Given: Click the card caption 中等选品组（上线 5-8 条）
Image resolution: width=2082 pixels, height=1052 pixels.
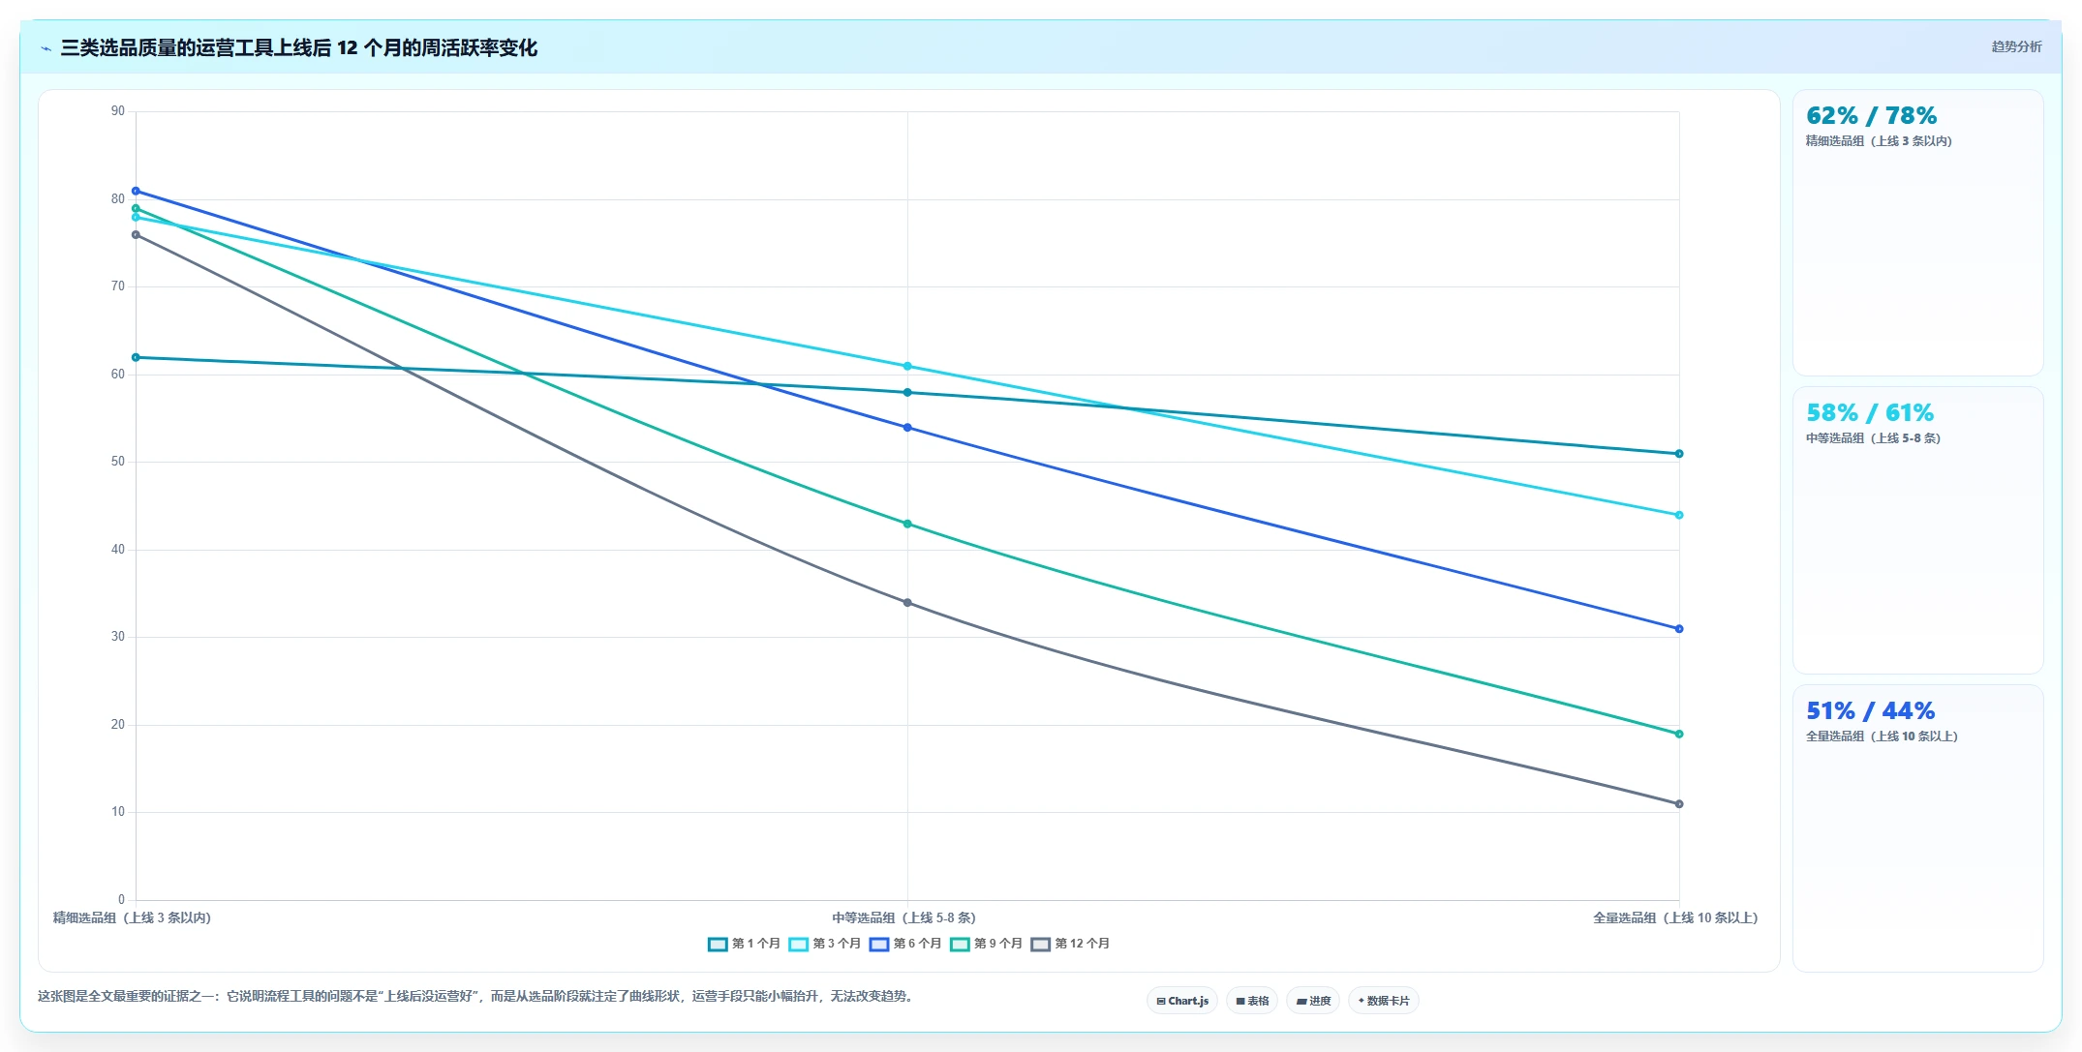Looking at the screenshot, I should pyautogui.click(x=1873, y=438).
